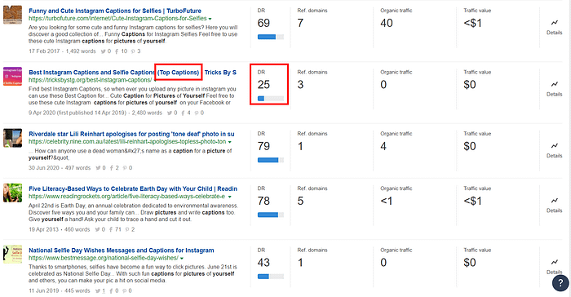Viewport: 571px width, 297px height.
Task: Click Twitter share count icon on TurboFuture result
Action: [104, 51]
